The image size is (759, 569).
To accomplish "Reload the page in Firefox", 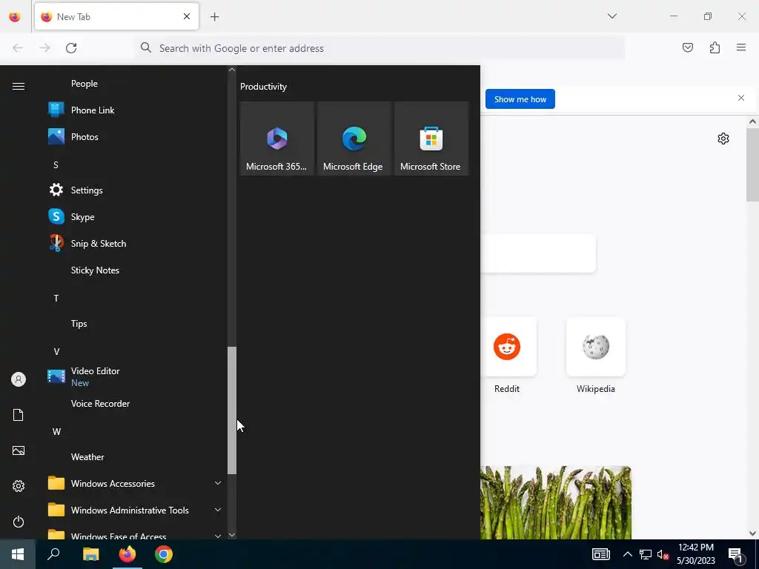I will point(71,48).
